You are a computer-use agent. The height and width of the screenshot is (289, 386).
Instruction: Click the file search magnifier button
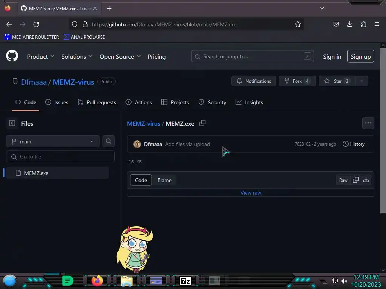tap(109, 141)
